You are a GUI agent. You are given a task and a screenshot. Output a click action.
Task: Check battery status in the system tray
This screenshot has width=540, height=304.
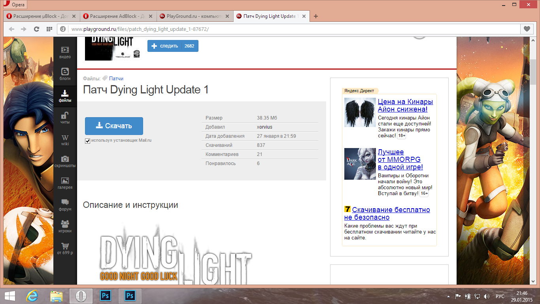tap(468, 296)
